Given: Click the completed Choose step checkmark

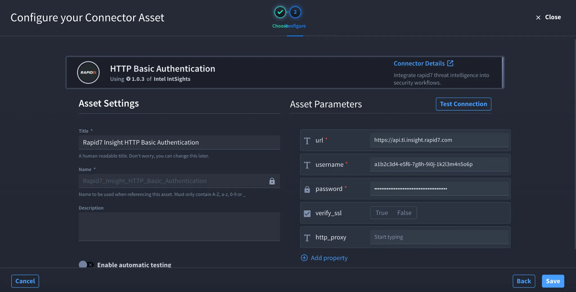Looking at the screenshot, I should click(x=280, y=12).
